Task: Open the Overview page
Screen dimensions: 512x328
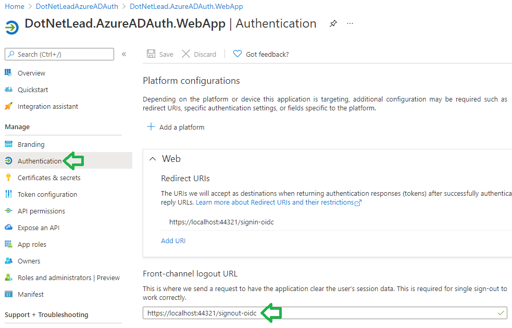Action: click(31, 73)
